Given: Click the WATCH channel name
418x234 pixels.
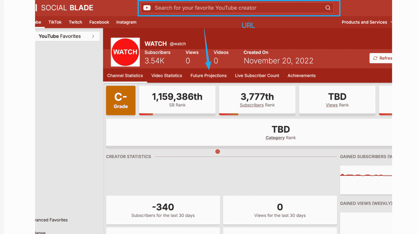Looking at the screenshot, I should (156, 44).
